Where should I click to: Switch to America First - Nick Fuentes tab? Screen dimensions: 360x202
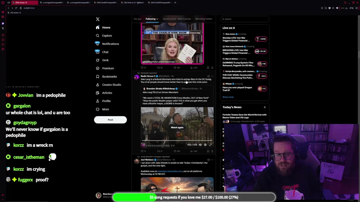[177, 19]
